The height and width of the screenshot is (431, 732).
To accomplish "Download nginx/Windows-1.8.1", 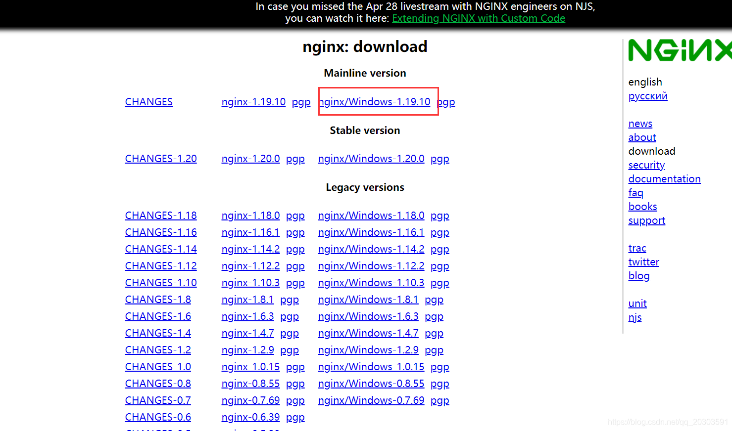I will (x=368, y=300).
